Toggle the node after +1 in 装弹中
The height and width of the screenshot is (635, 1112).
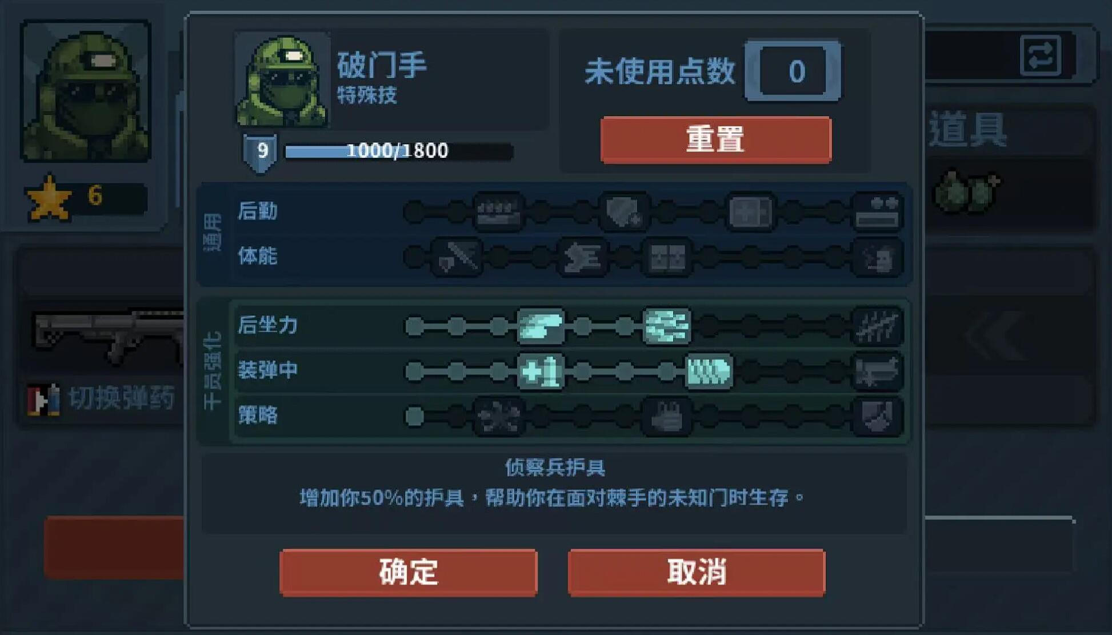point(582,372)
